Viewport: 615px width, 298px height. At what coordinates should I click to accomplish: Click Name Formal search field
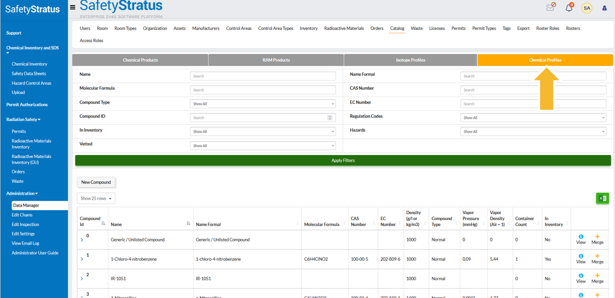(x=533, y=76)
